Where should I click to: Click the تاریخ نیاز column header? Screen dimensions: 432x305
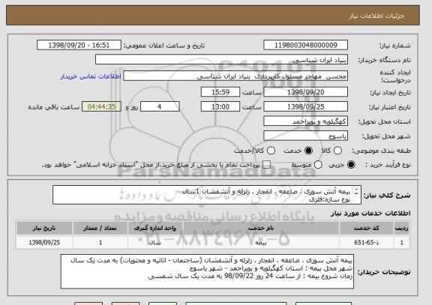pyautogui.click(x=44, y=229)
